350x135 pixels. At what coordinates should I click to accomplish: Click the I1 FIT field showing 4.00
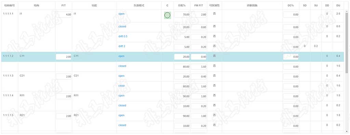(x=64, y=14)
